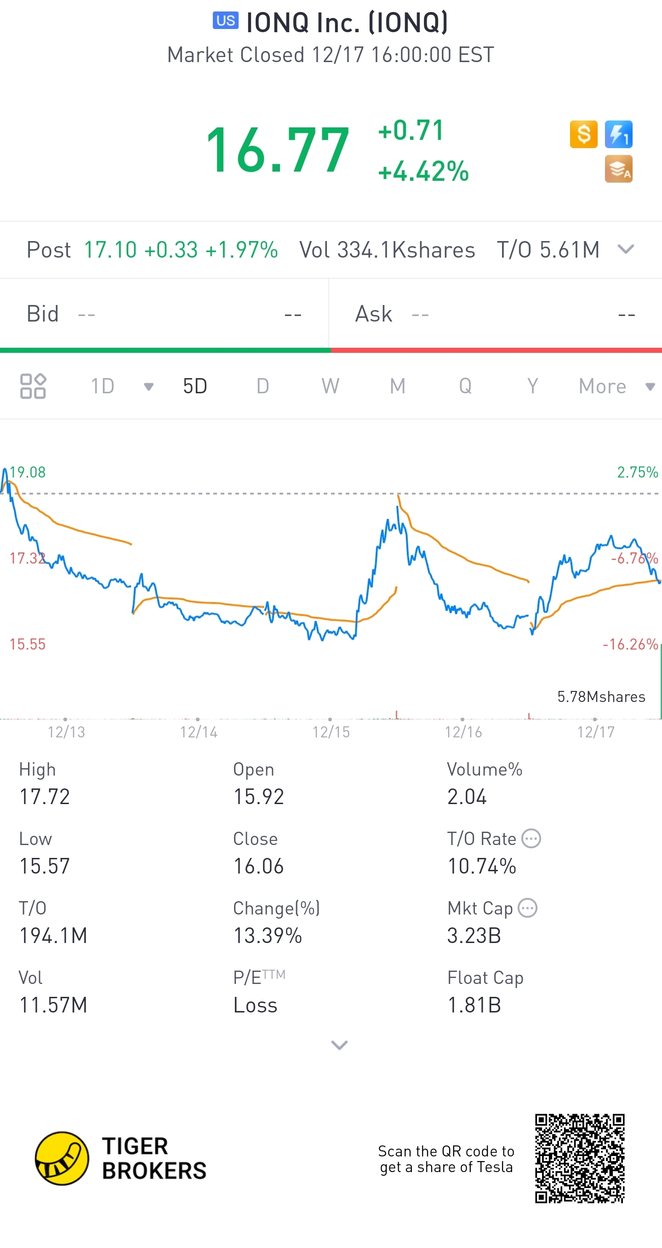Tap the IONQ Inc. (IONQ) title
The image size is (662, 1248).
(x=347, y=22)
